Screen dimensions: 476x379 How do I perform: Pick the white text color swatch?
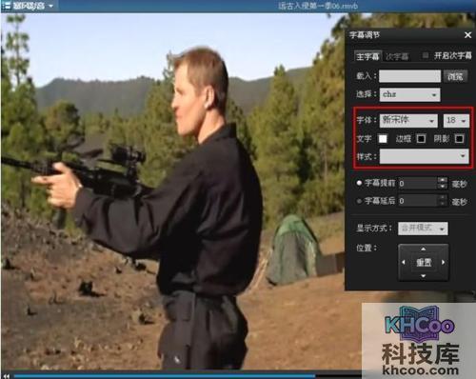[x=383, y=139]
